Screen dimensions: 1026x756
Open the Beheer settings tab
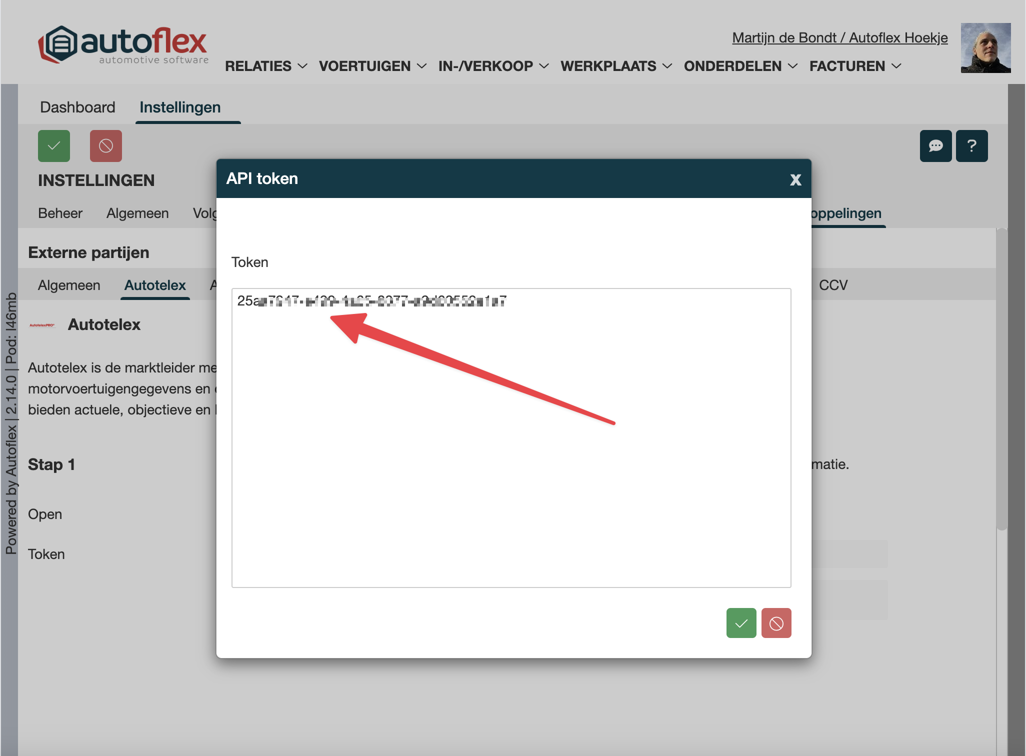60,213
